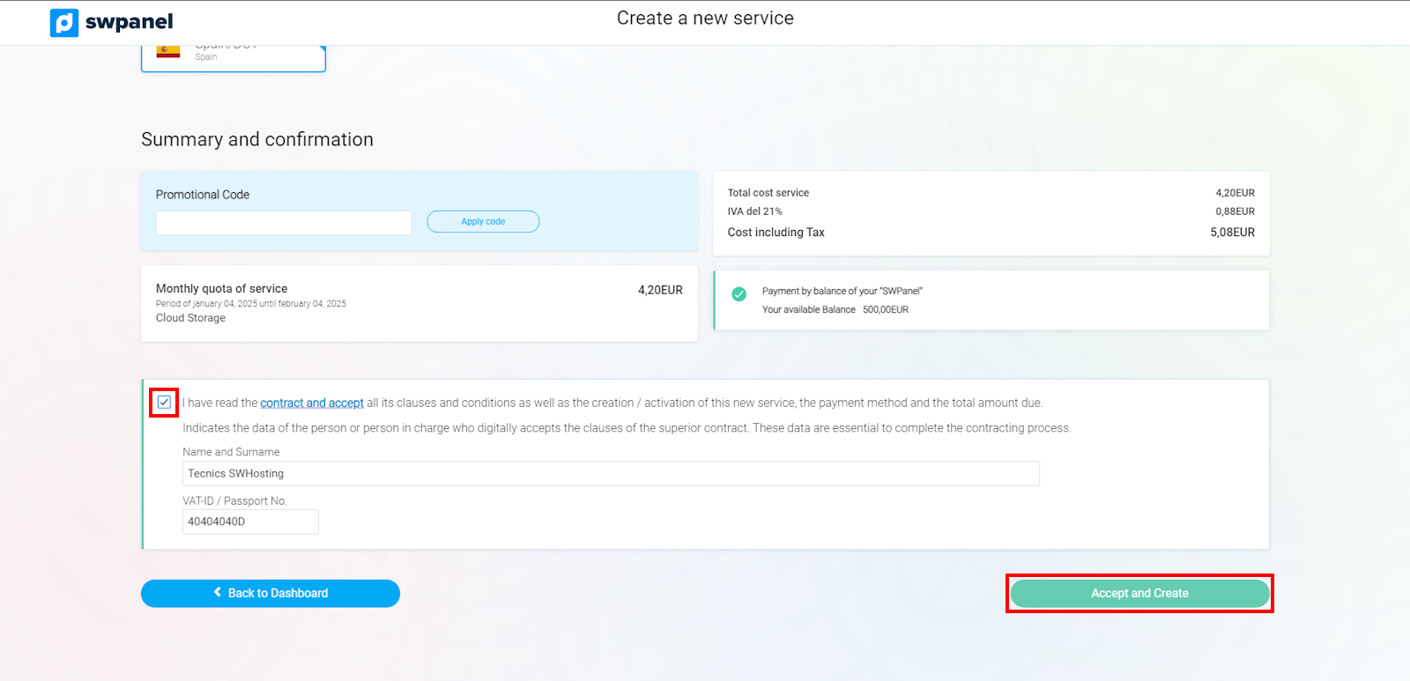The width and height of the screenshot is (1410, 681).
Task: Click the swpanel wordmark text
Action: [129, 22]
